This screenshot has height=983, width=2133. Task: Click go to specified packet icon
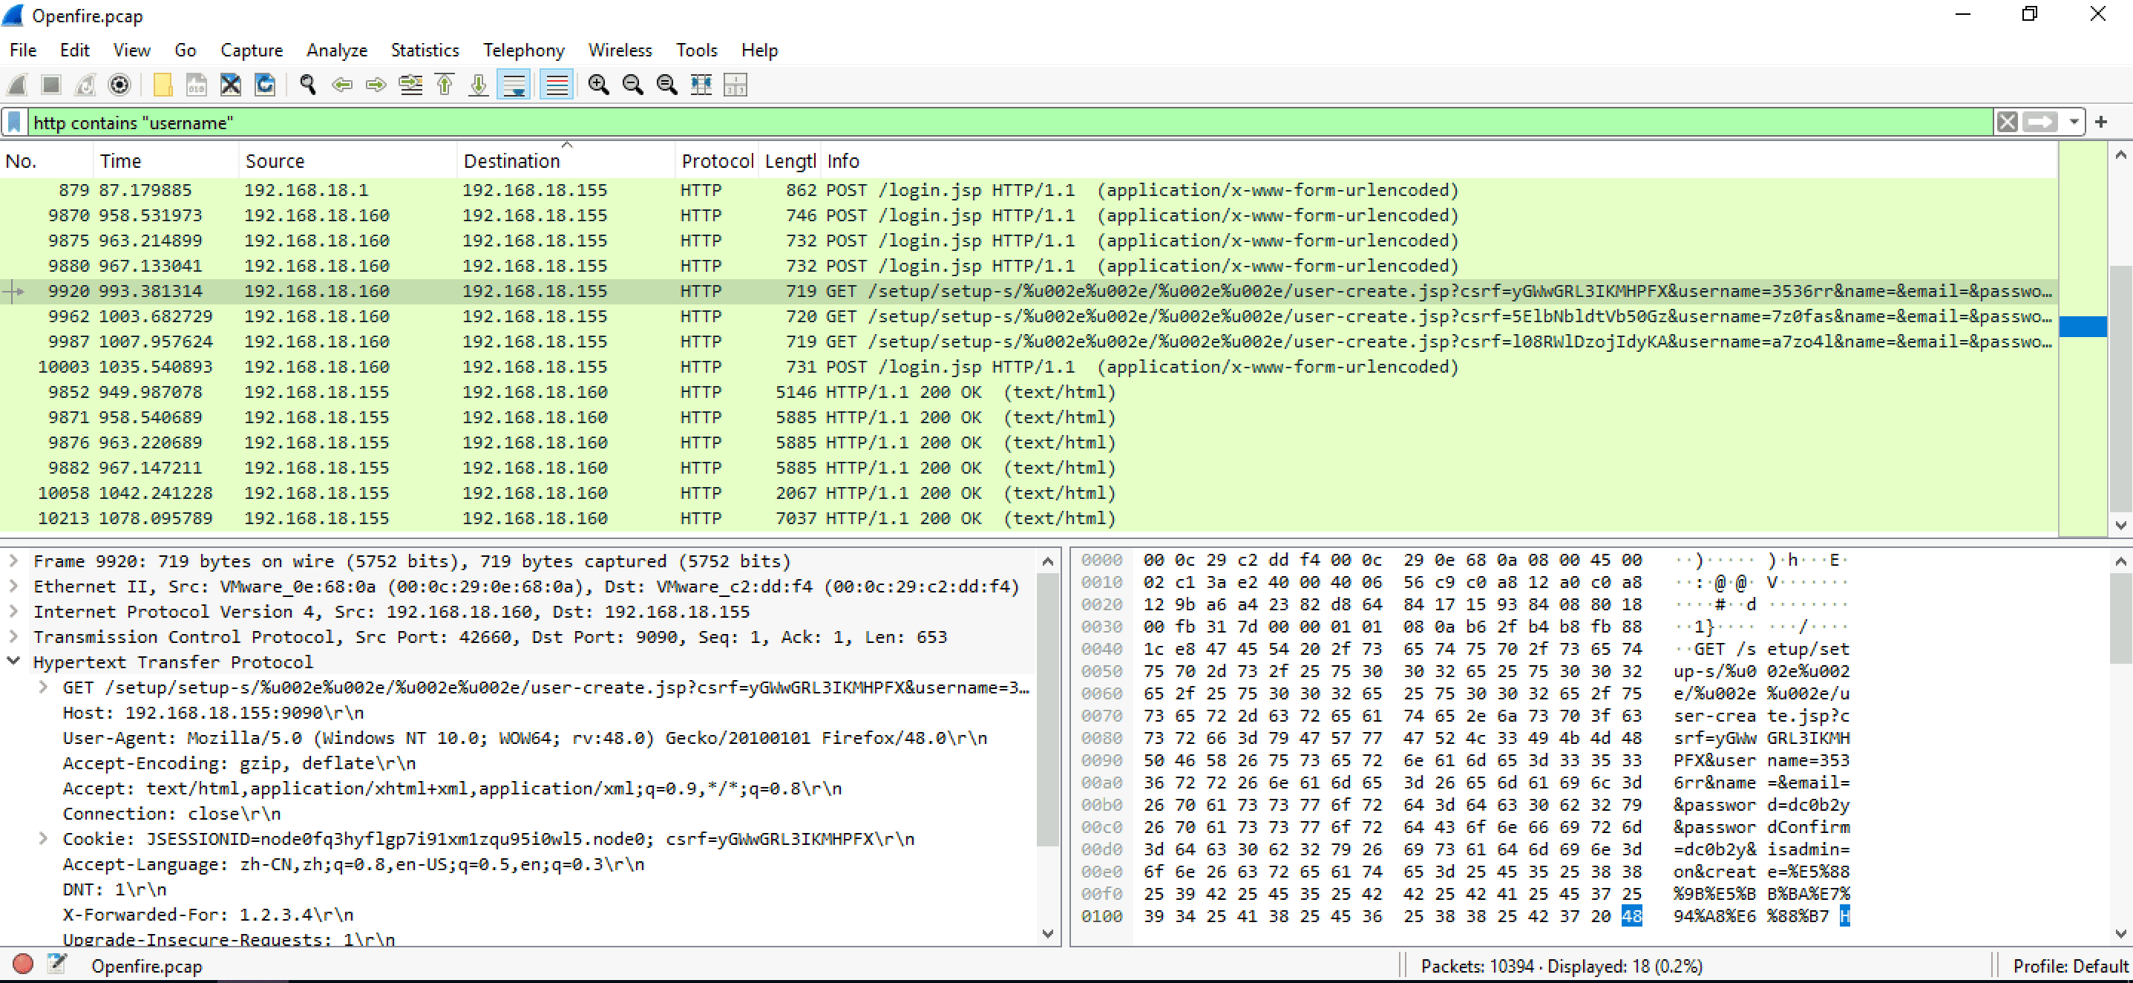pyautogui.click(x=410, y=85)
